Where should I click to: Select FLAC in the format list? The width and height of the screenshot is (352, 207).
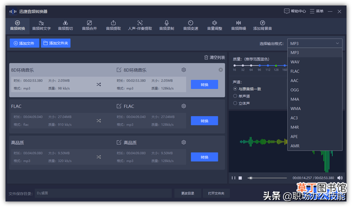(x=315, y=71)
